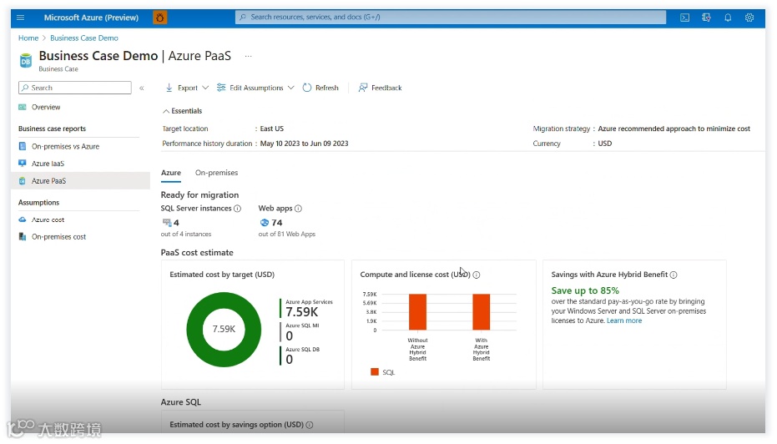This screenshot has width=777, height=444.
Task: Click the Refresh button label
Action: pyautogui.click(x=327, y=88)
